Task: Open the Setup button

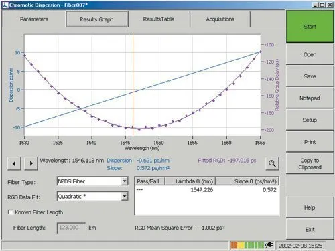Action: click(310, 120)
